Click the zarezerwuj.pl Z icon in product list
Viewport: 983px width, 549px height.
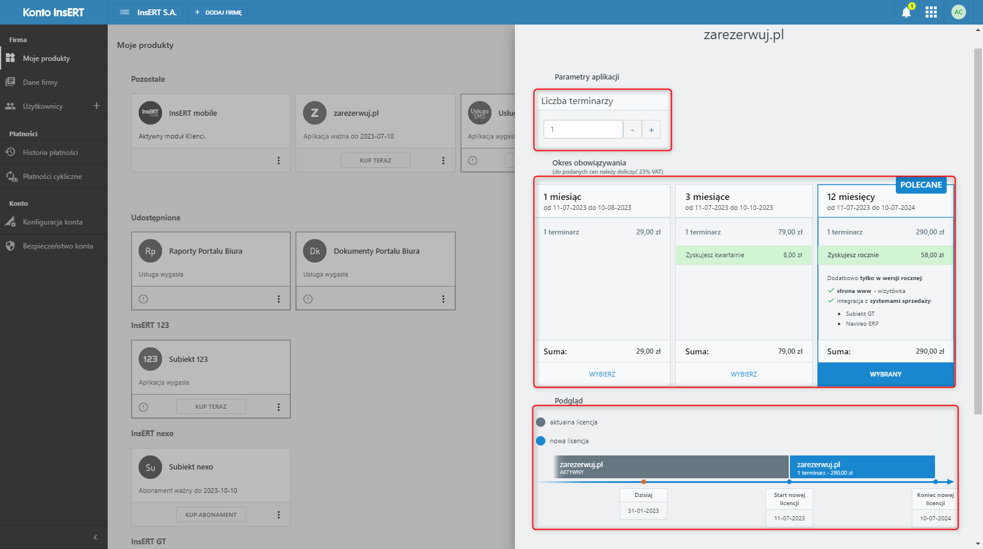tap(315, 113)
